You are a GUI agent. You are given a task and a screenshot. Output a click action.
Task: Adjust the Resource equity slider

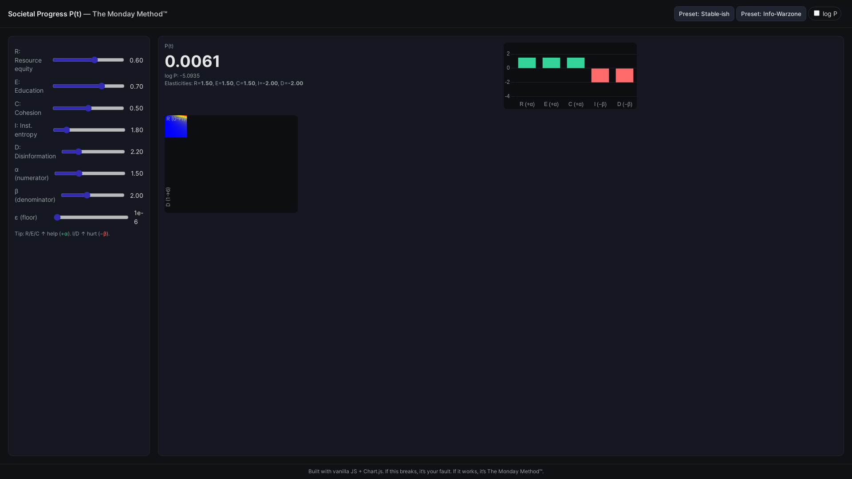click(88, 60)
